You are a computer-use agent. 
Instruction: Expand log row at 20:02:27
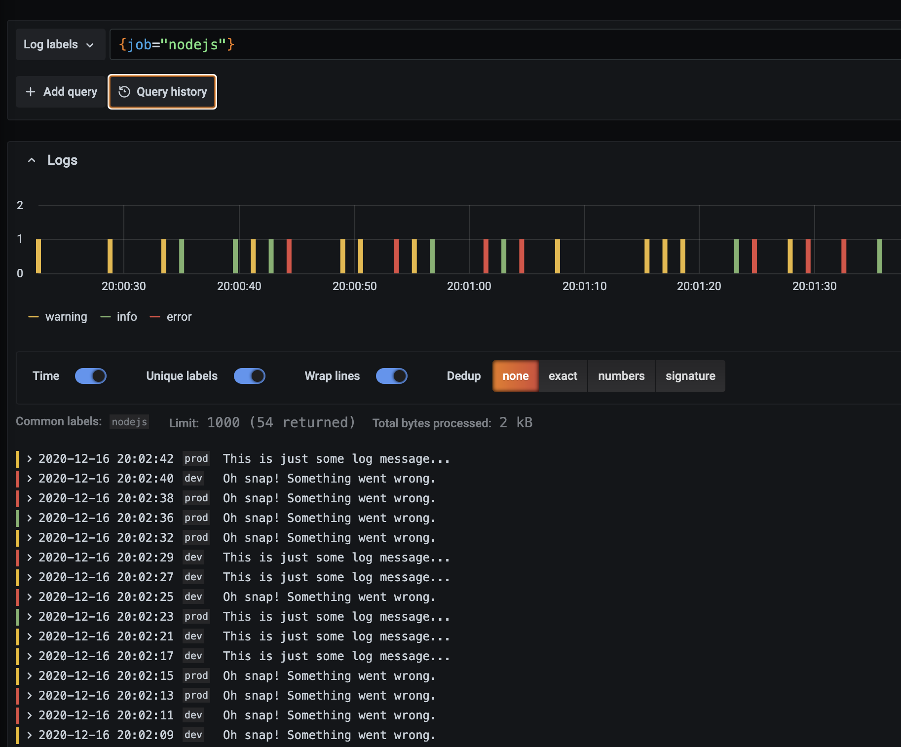[30, 577]
